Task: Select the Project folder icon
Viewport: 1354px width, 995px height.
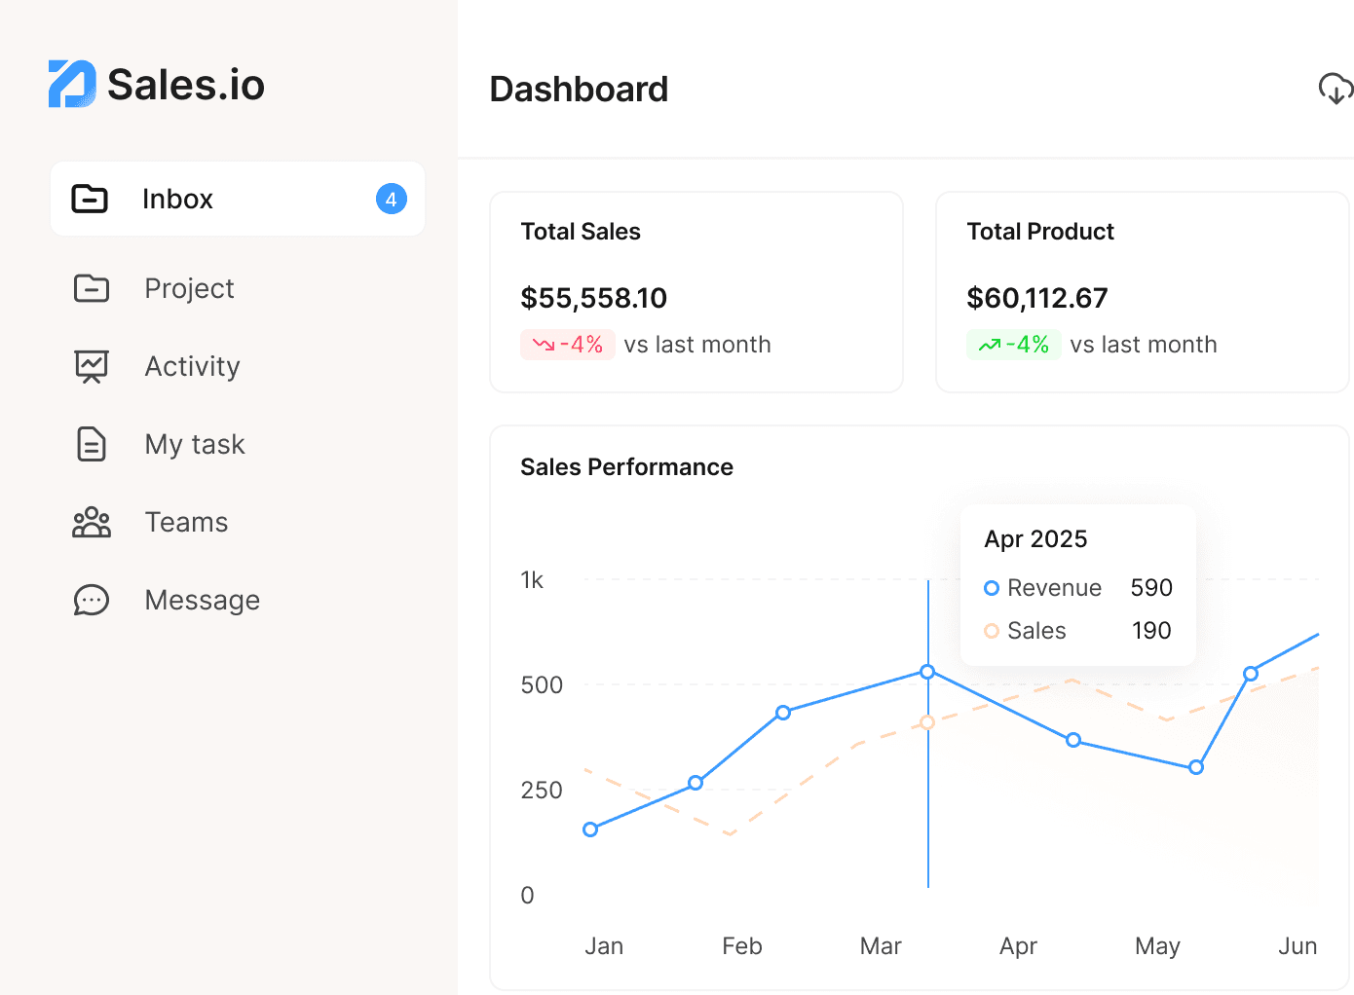Action: (x=90, y=288)
